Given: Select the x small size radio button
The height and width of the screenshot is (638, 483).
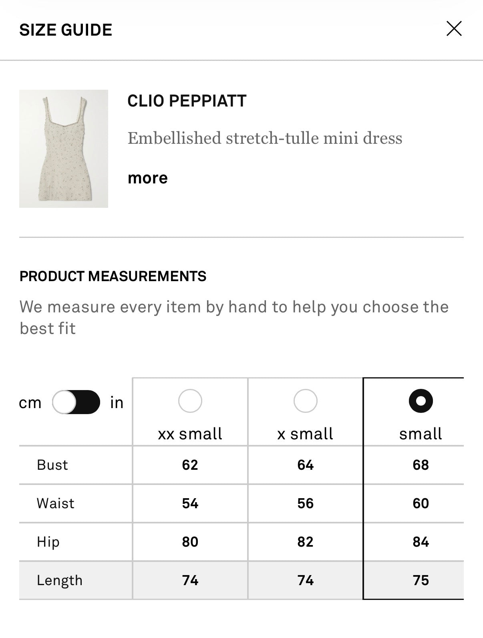Looking at the screenshot, I should tap(305, 401).
